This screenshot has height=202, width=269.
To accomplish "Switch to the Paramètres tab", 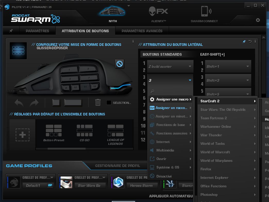I will coord(37,31).
